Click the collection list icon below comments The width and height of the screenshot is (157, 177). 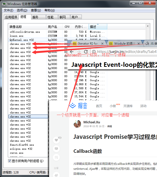click(56, 157)
